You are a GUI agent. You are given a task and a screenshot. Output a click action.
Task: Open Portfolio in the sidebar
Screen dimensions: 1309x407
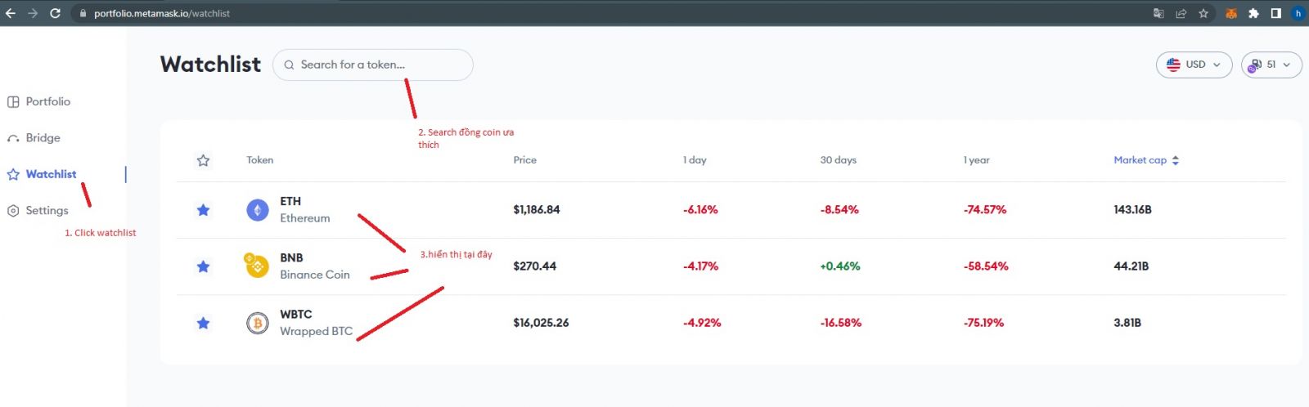(x=38, y=101)
